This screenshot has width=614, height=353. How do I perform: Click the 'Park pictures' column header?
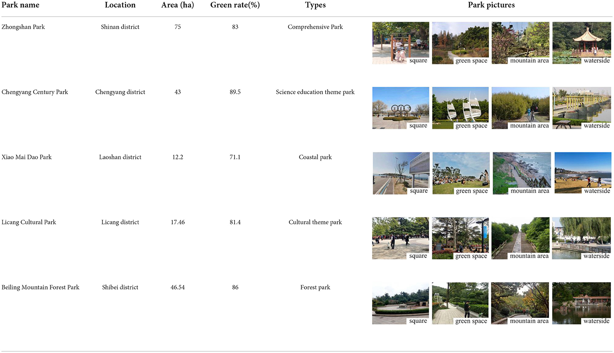(491, 5)
